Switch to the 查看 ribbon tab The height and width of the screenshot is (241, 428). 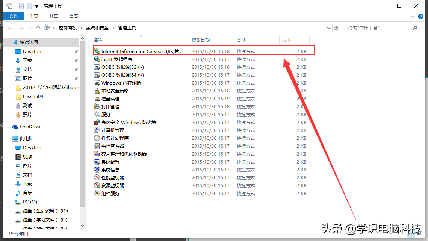(73, 17)
